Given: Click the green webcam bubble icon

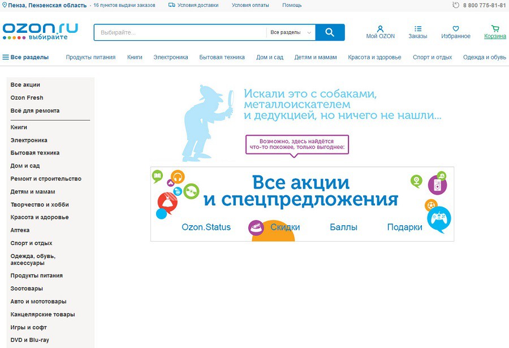Looking at the screenshot, I should pos(416,181).
